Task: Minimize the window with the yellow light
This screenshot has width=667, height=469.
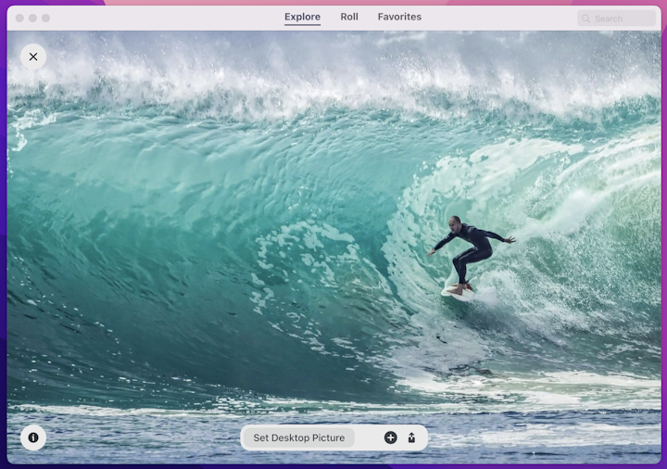Action: (x=32, y=18)
